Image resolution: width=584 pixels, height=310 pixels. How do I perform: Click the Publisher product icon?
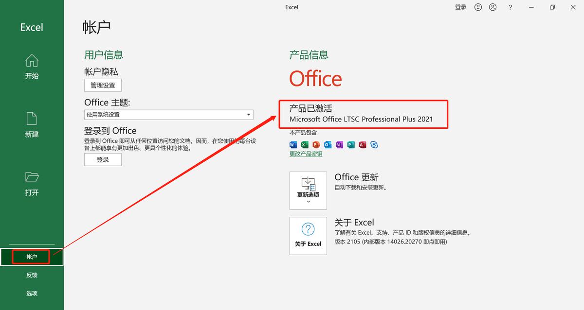351,144
